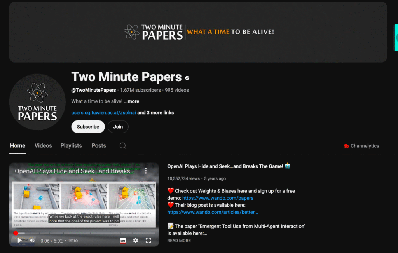Click the 10,552,734 views count
Screen dimensions: 398x253
tap(183, 178)
